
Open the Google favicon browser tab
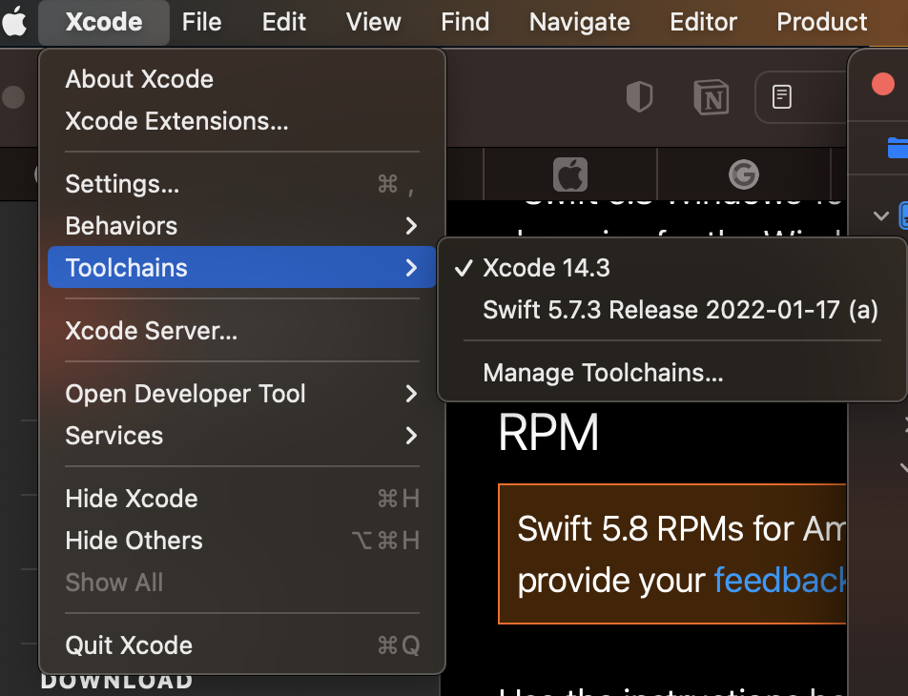[x=744, y=174]
